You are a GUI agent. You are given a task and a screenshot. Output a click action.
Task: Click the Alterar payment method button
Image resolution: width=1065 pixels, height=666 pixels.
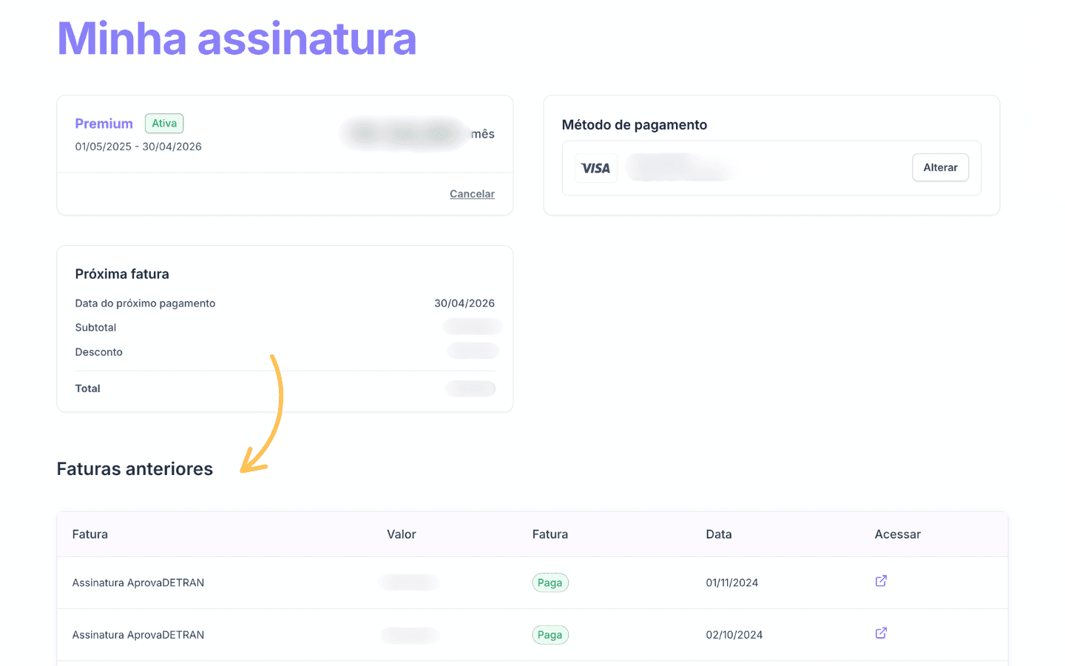pyautogui.click(x=940, y=167)
